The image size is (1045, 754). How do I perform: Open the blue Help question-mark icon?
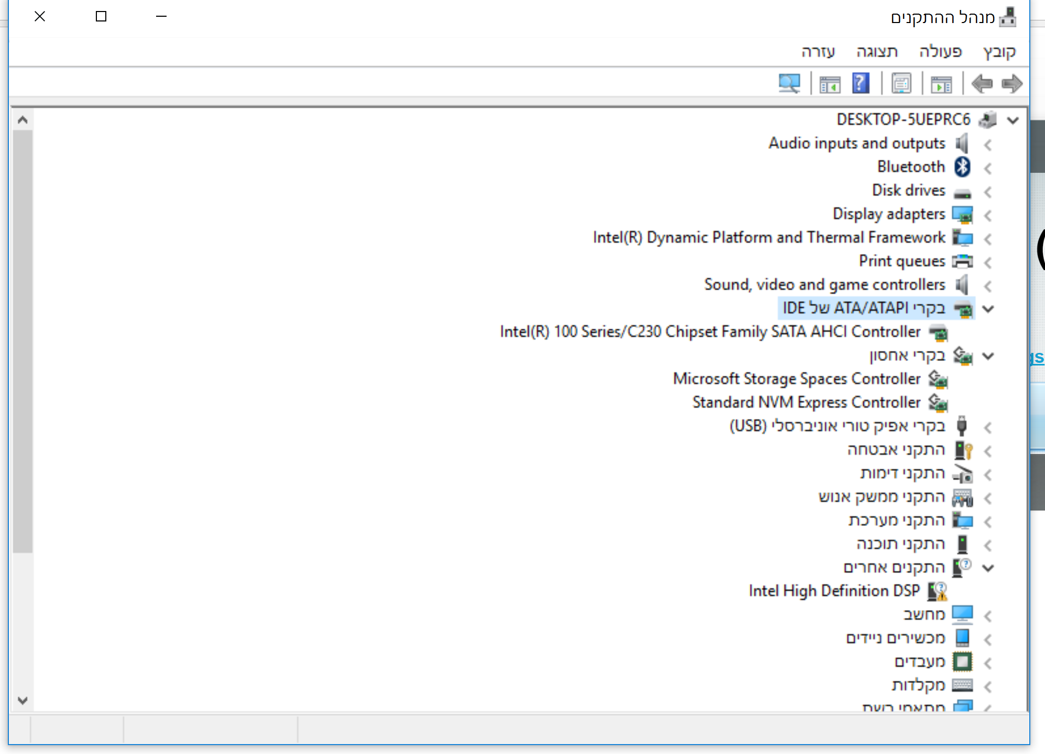click(x=861, y=84)
